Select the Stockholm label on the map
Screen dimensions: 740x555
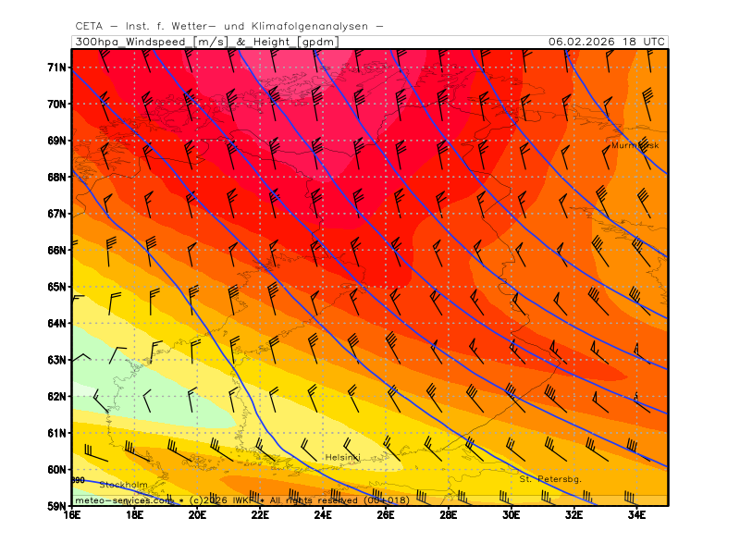(123, 485)
